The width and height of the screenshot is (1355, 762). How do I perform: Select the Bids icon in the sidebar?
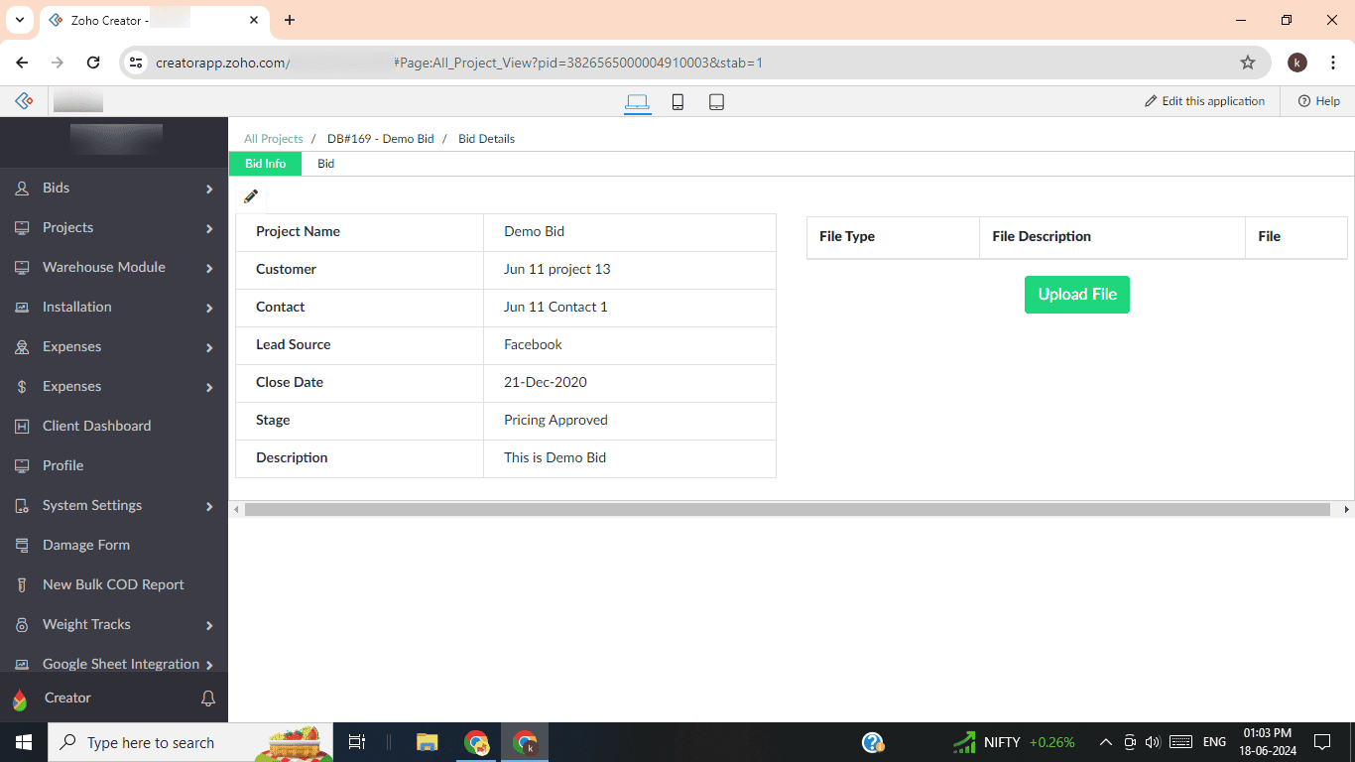(21, 188)
